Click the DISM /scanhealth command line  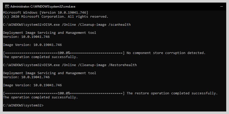pos(67,25)
